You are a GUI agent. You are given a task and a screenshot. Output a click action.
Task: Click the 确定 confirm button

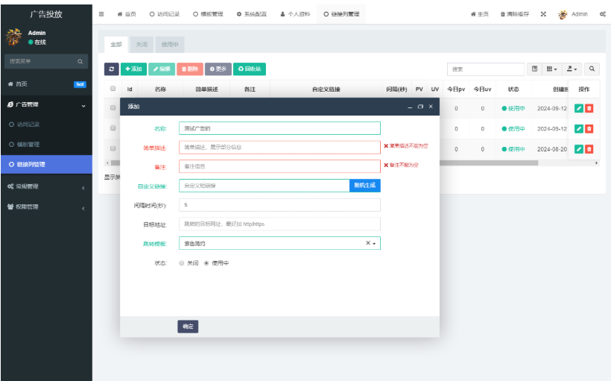188,327
